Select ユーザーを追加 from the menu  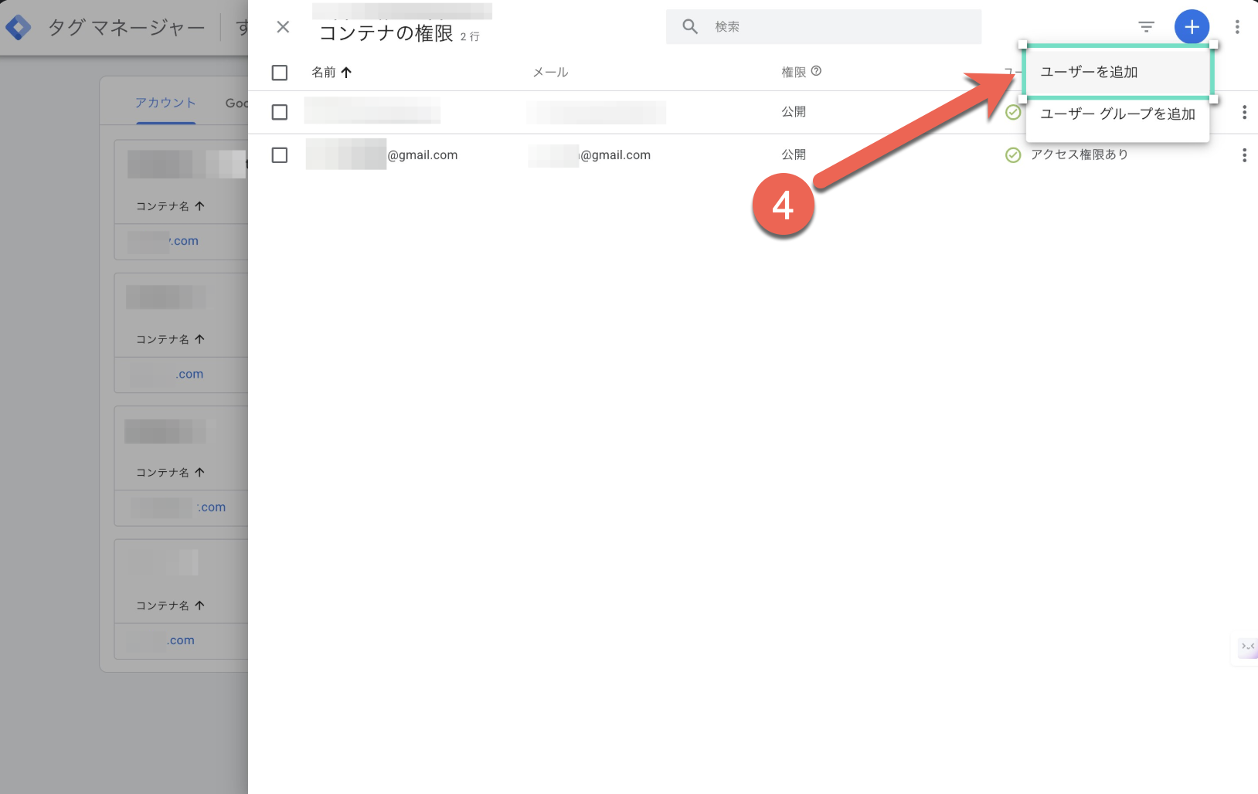pyautogui.click(x=1090, y=71)
